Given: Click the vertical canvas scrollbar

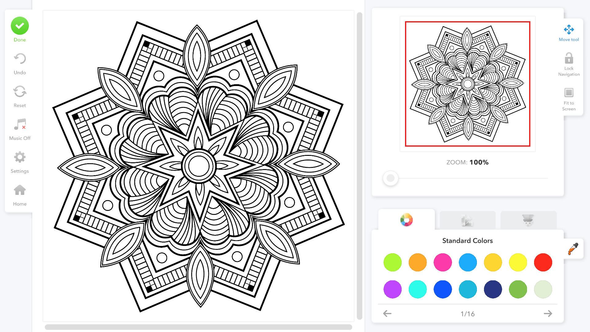Looking at the screenshot, I should 359,166.
